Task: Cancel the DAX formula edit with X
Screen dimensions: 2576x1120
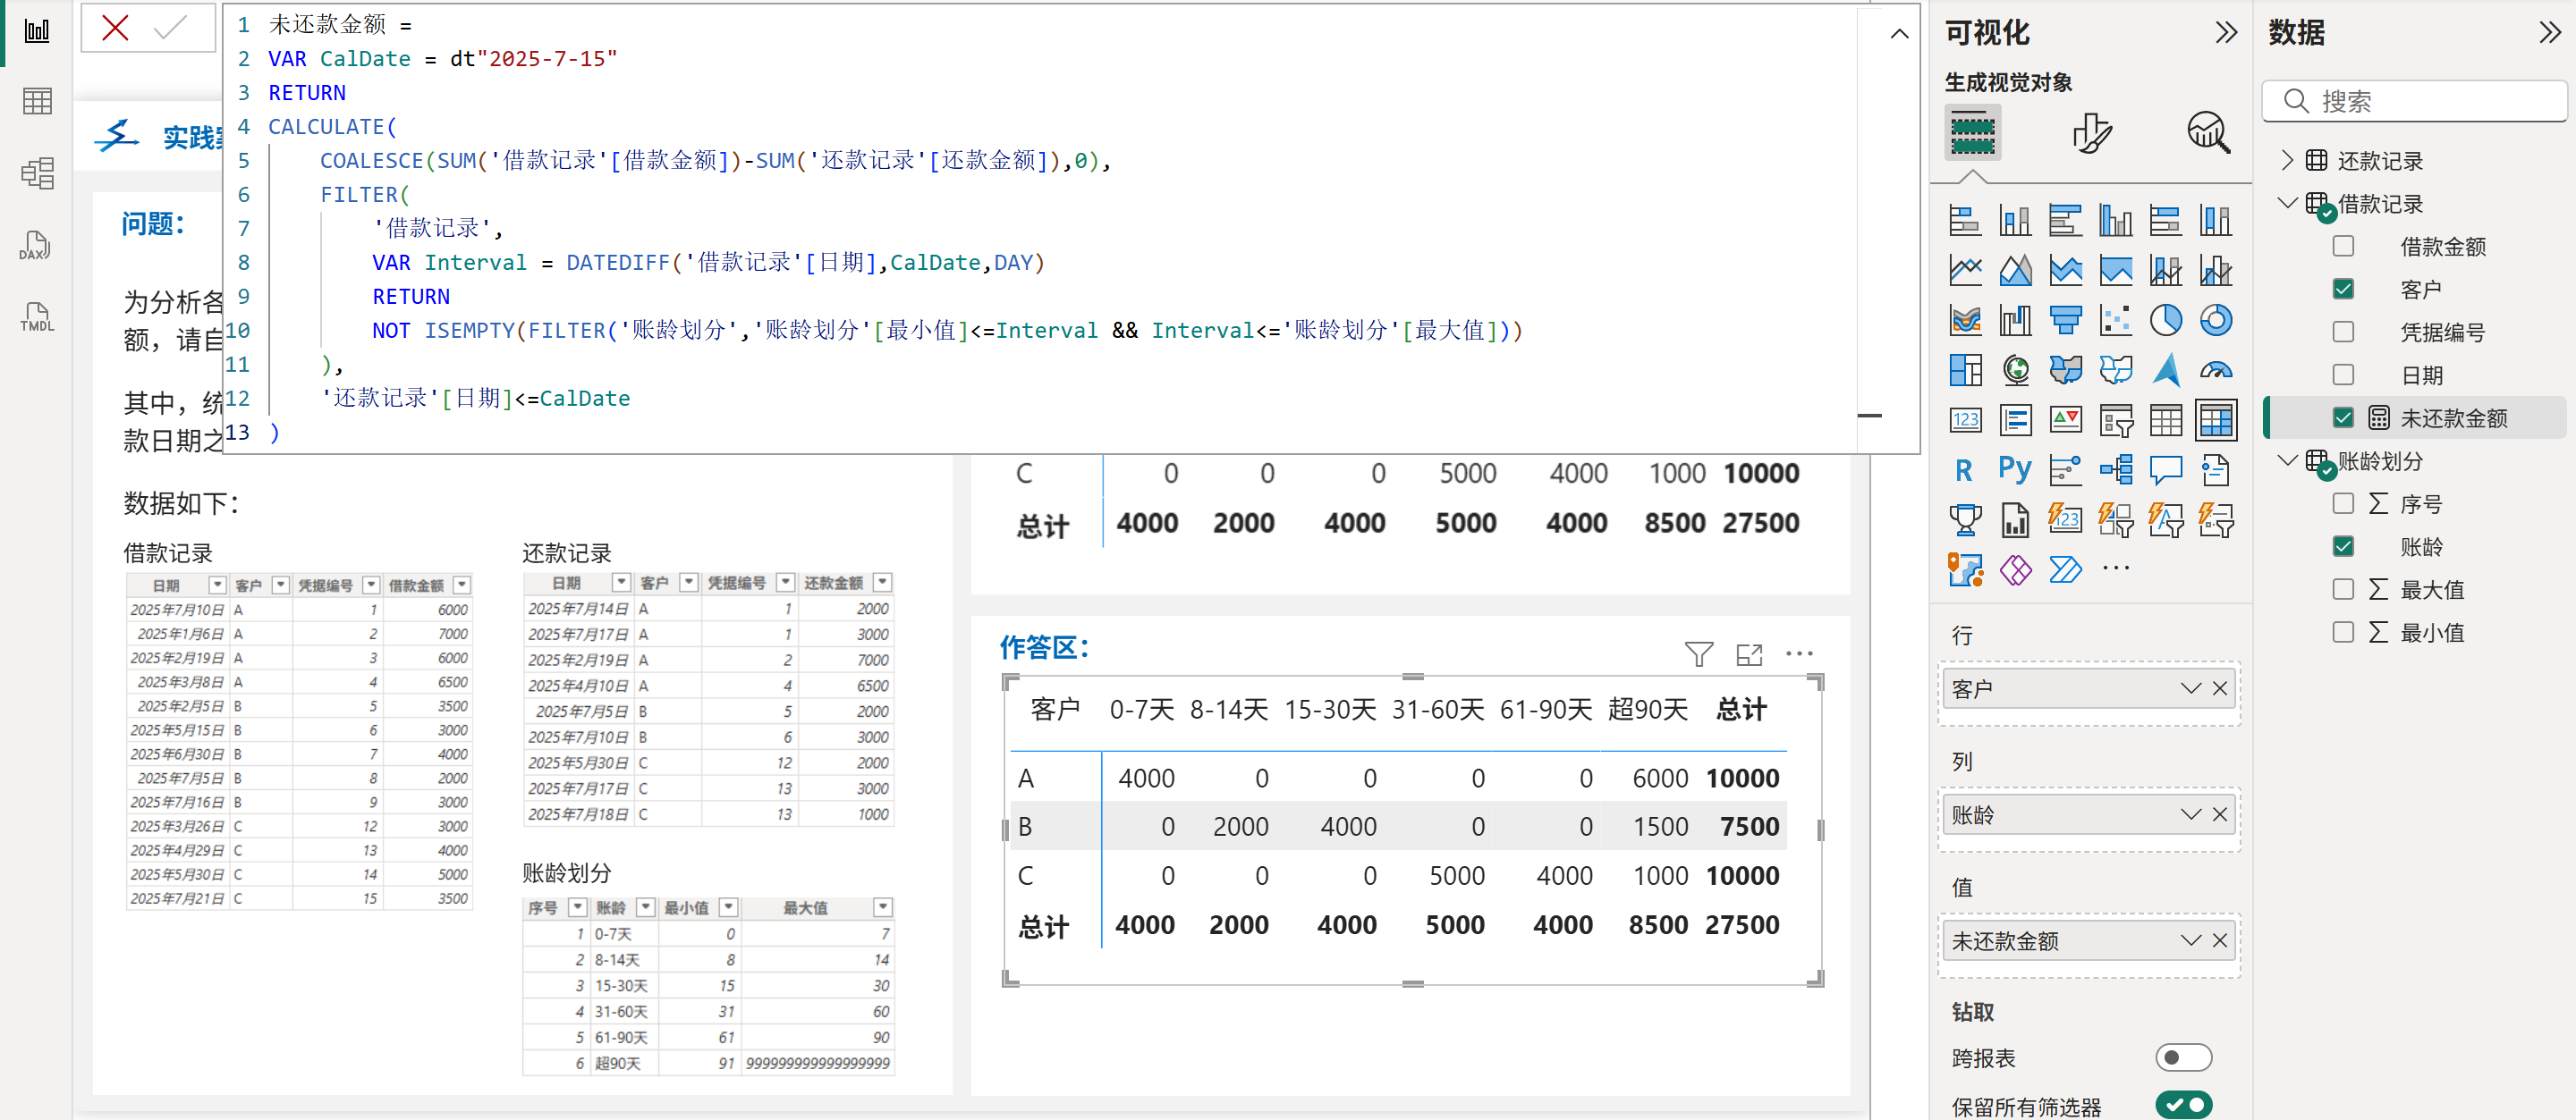Action: click(x=115, y=28)
